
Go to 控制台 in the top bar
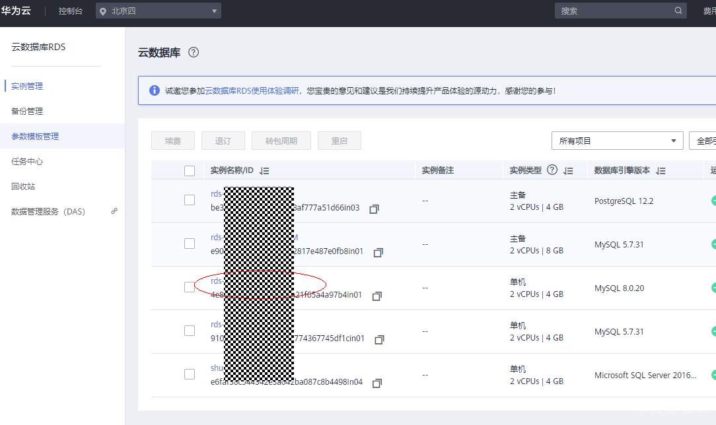coord(70,11)
